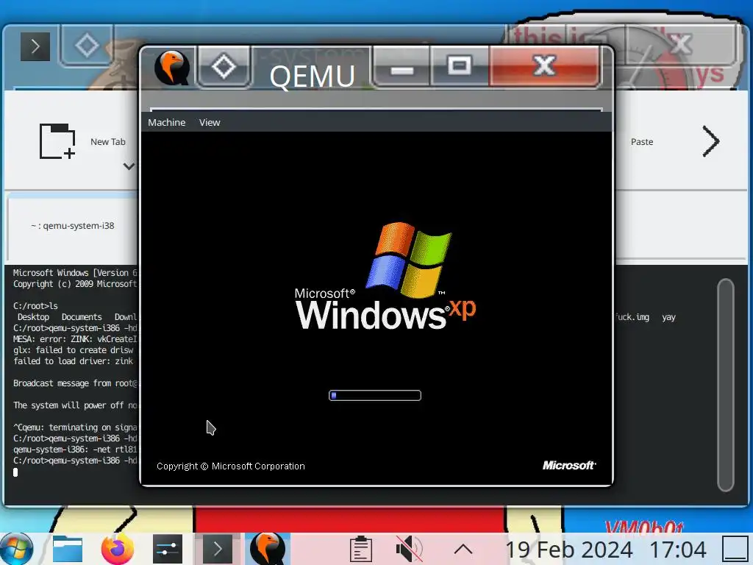Image resolution: width=753 pixels, height=565 pixels.
Task: Open the Start menu orb on taskbar
Action: pyautogui.click(x=17, y=549)
